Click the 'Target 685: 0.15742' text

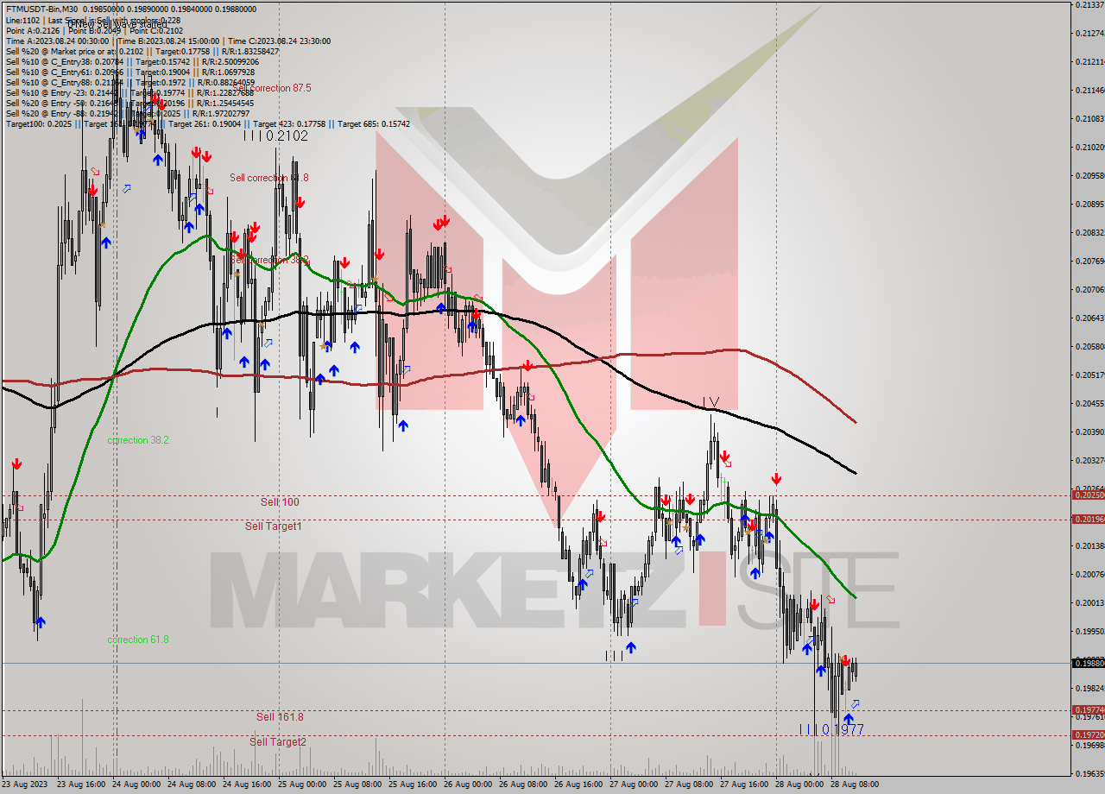(x=374, y=123)
